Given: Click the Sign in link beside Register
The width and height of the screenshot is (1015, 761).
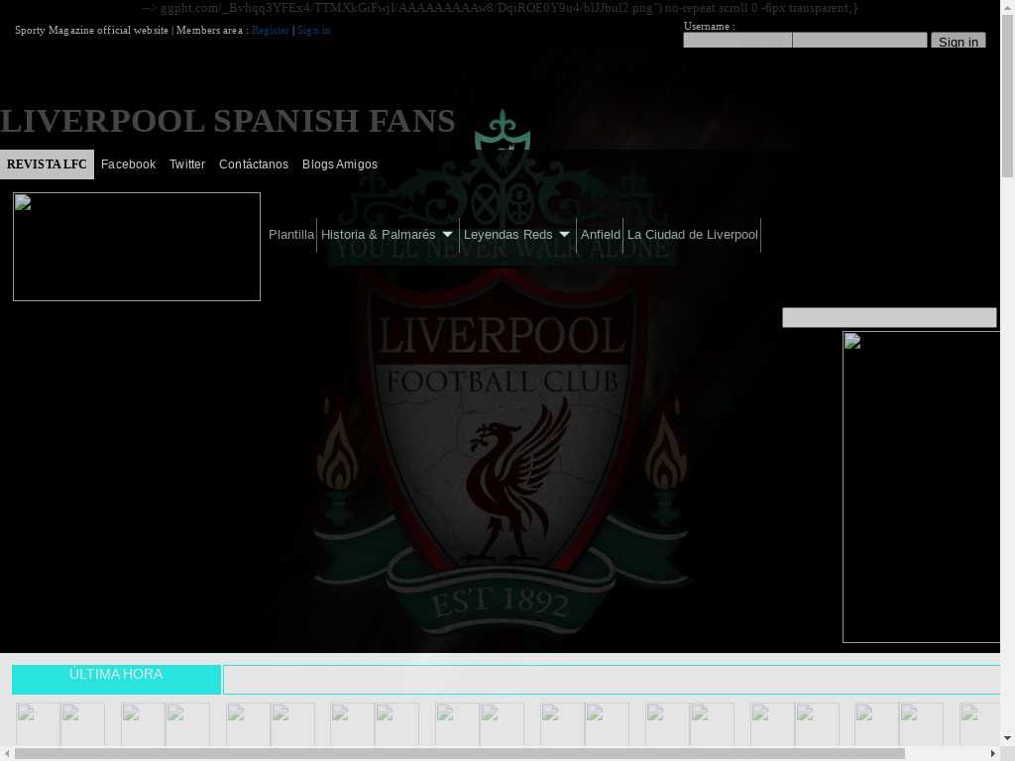Looking at the screenshot, I should 314,31.
